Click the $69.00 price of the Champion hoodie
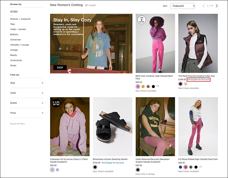 click(x=53, y=165)
